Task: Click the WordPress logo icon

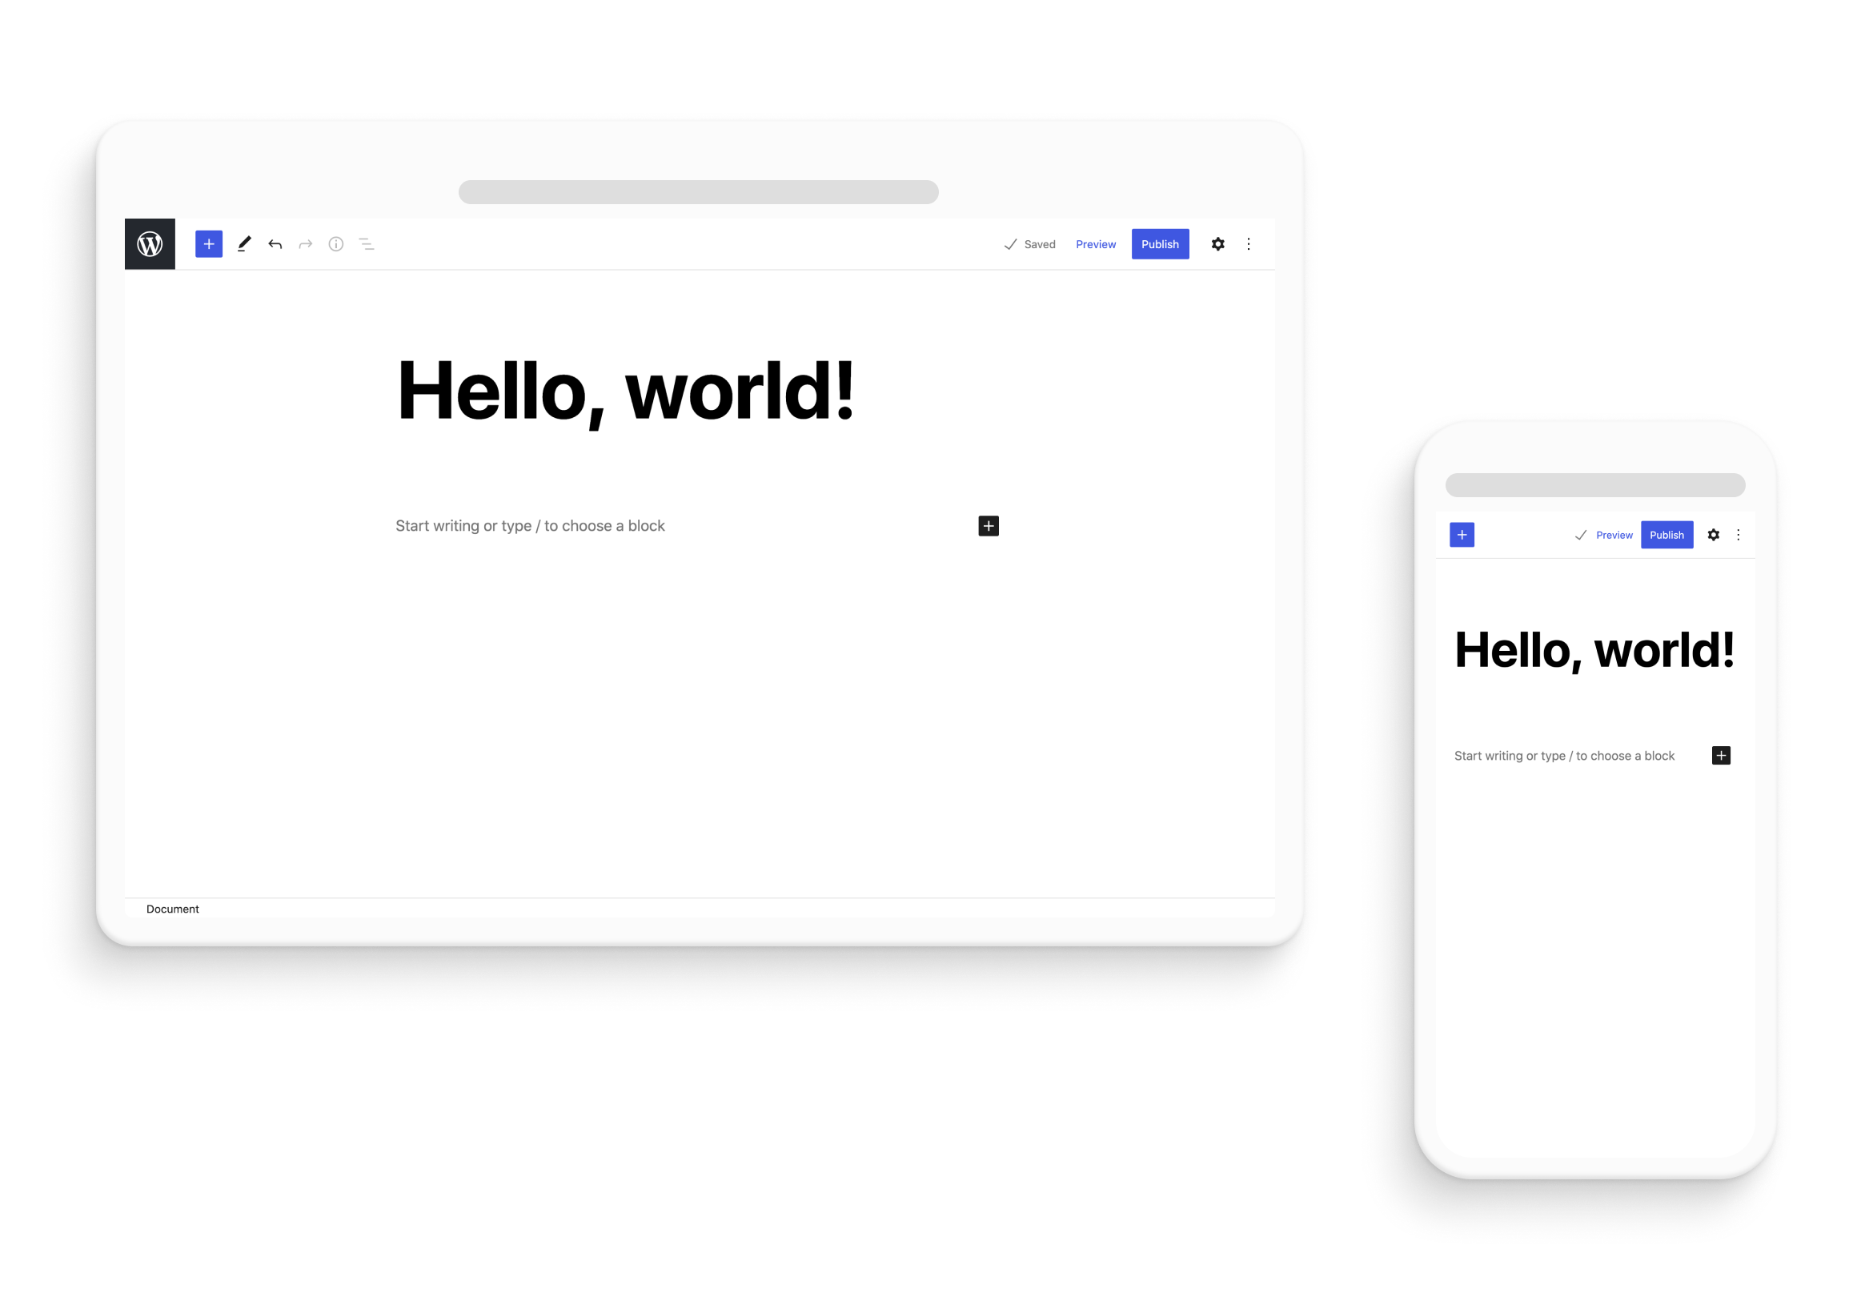Action: (150, 243)
